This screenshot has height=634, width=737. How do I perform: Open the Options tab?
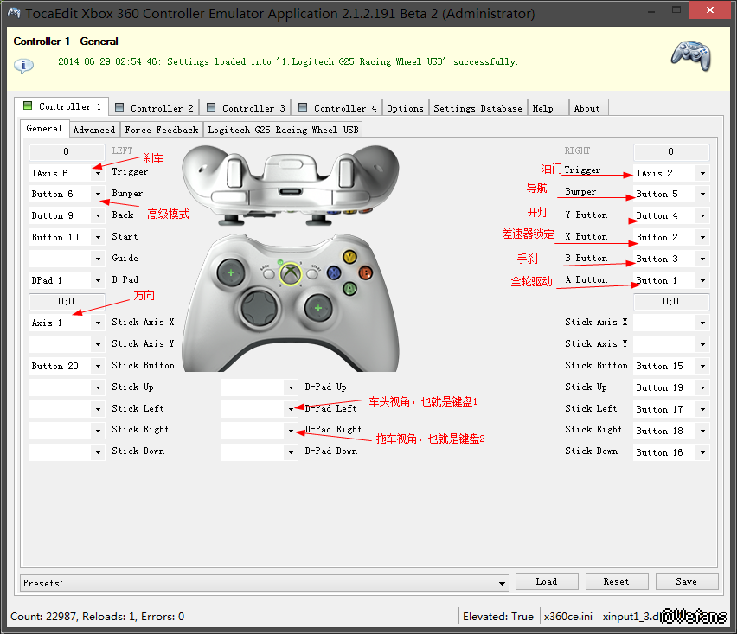405,107
